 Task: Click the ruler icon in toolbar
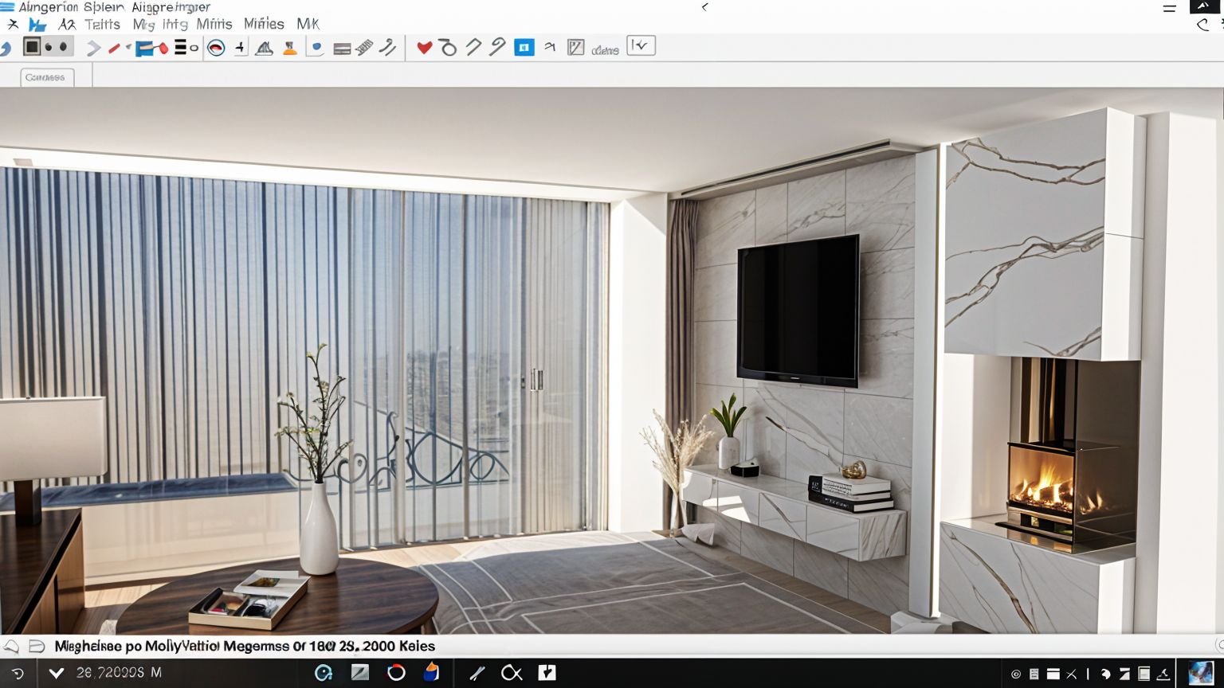tap(364, 48)
